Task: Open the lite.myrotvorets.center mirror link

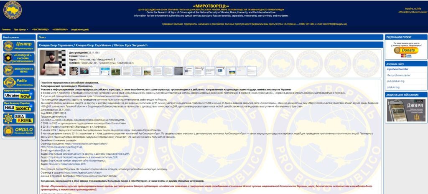Action: pyautogui.click(x=399, y=75)
